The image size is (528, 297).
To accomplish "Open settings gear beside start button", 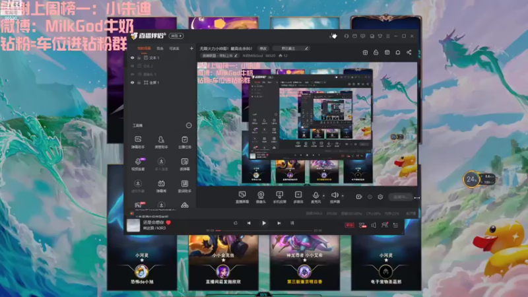I will (x=380, y=197).
